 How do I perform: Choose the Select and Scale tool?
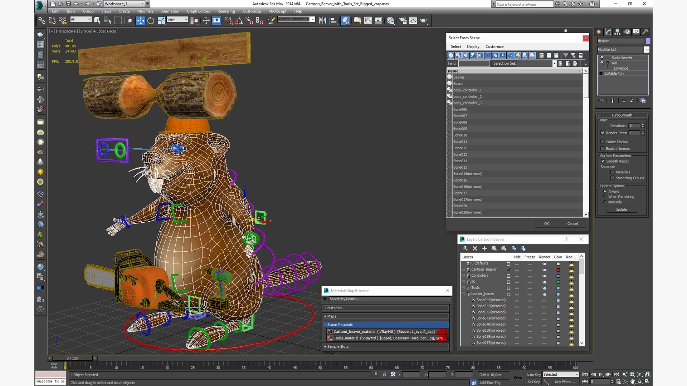point(161,20)
